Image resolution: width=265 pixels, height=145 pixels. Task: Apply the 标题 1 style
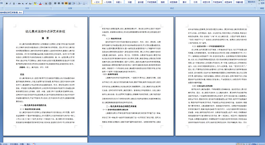[119, 2]
